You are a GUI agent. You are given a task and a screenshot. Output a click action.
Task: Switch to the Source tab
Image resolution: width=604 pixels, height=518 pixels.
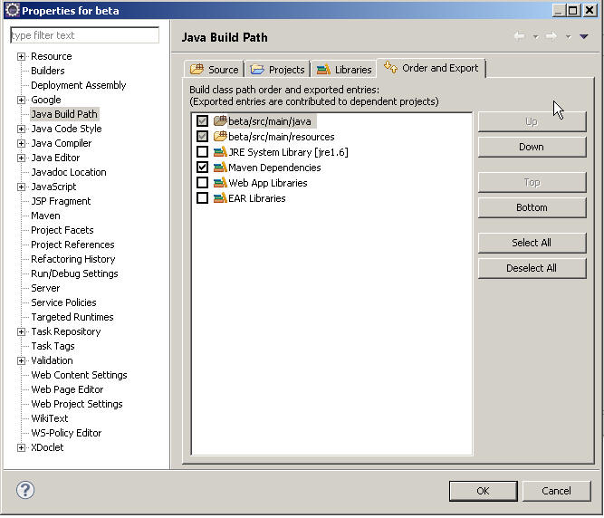pos(215,70)
